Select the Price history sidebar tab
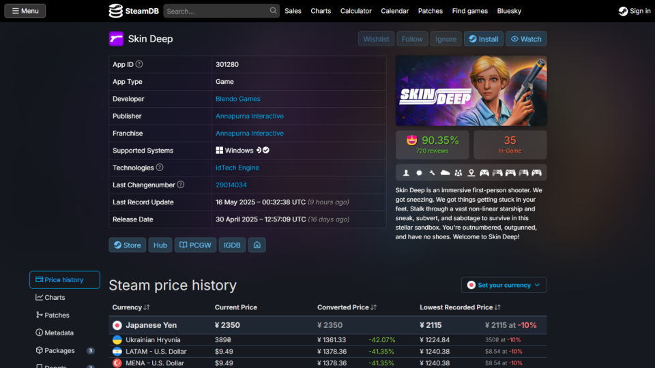The width and height of the screenshot is (655, 368). pos(65,279)
